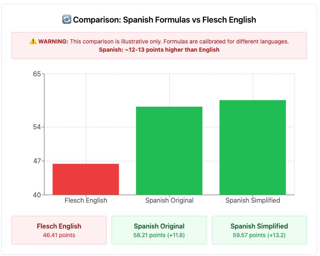Screen dimensions: 320x256
Task: Click the 40 y-axis tick label
Action: point(37,195)
